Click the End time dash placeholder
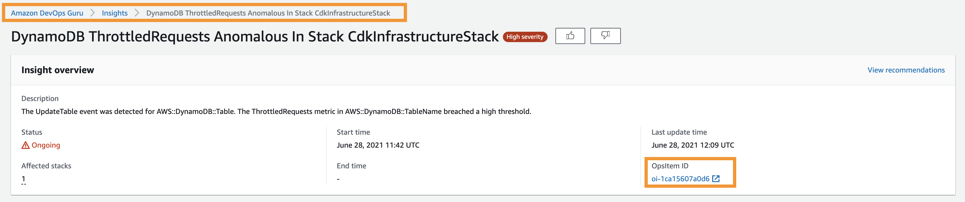This screenshot has height=202, width=965. pyautogui.click(x=338, y=179)
